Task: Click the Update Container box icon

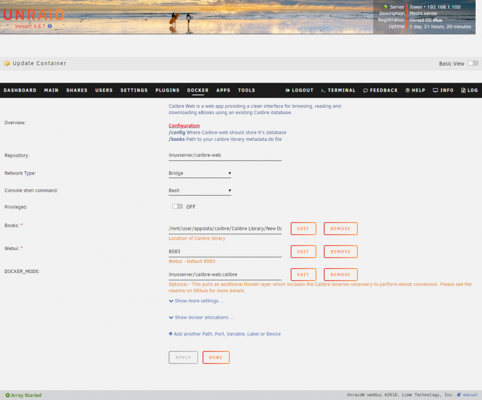Action: (x=7, y=63)
